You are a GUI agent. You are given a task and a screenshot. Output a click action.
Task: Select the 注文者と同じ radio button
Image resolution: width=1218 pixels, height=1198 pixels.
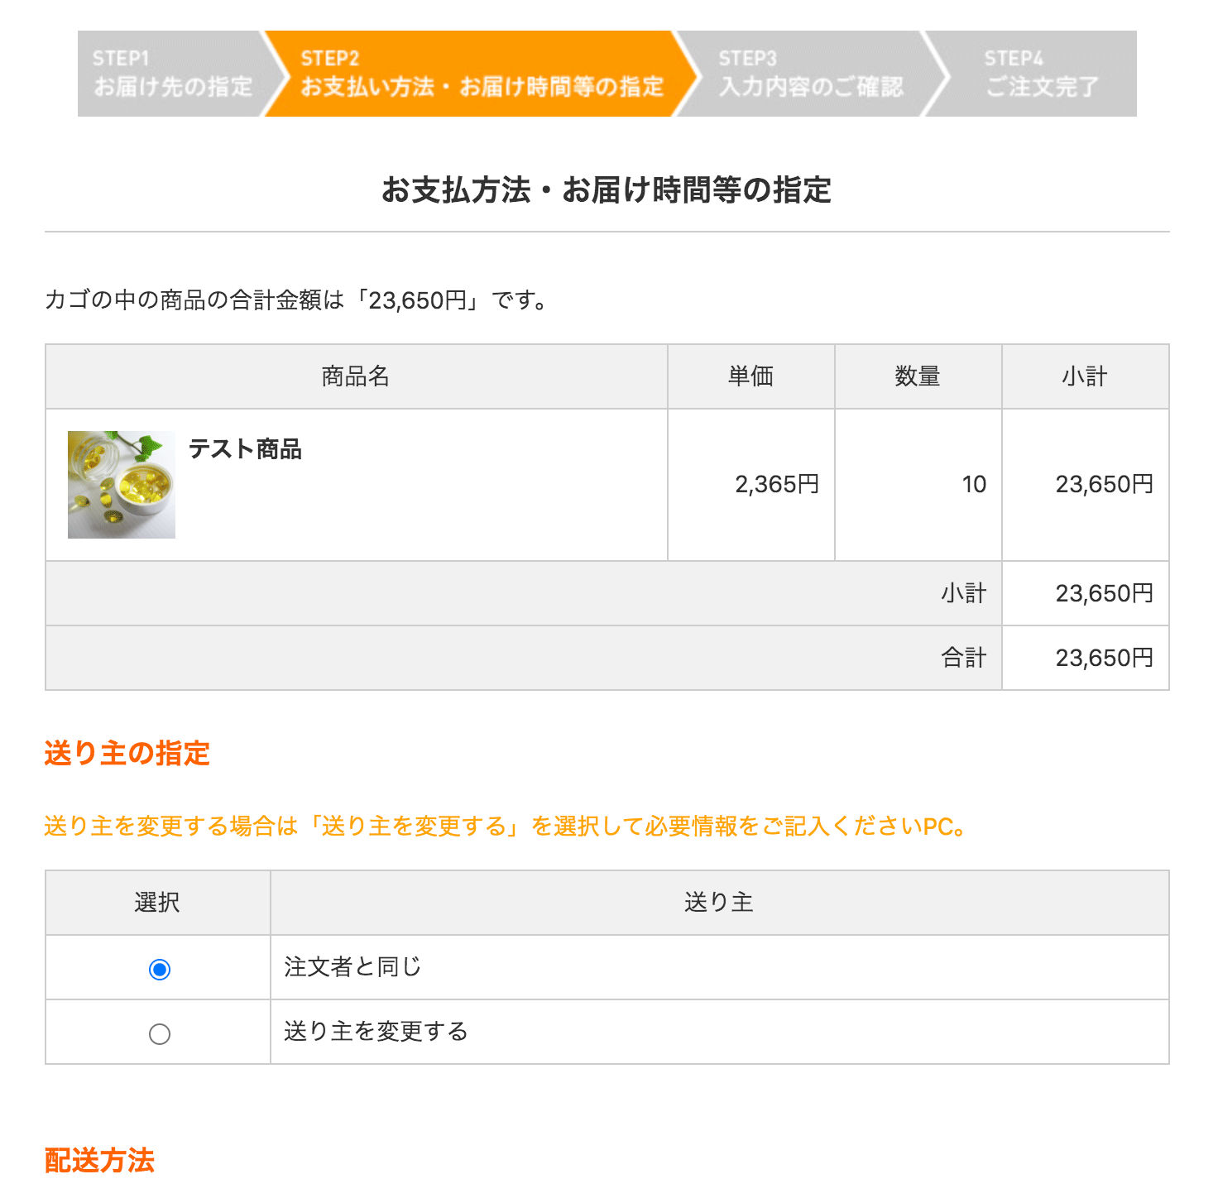160,969
